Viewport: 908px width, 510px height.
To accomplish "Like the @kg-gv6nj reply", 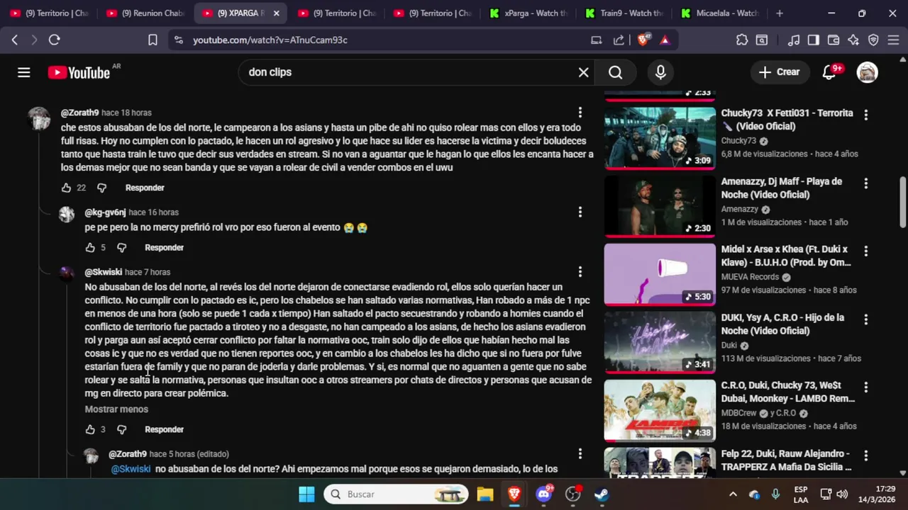I will click(x=90, y=248).
